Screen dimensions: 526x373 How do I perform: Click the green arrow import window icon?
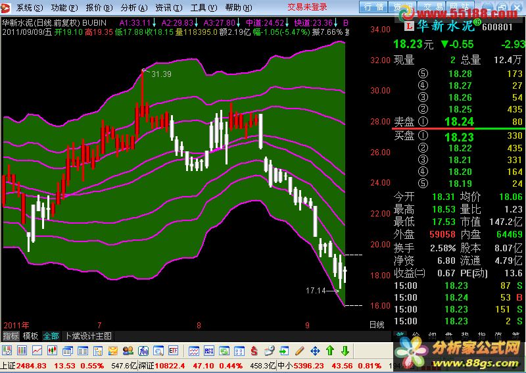pos(284,351)
